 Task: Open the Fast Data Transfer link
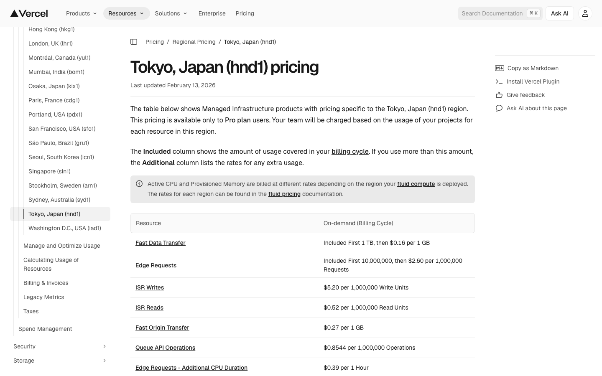tap(161, 243)
